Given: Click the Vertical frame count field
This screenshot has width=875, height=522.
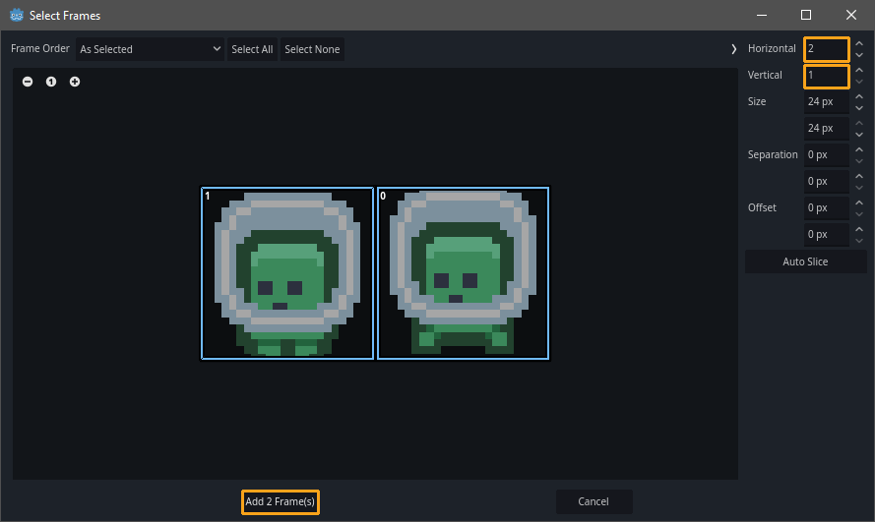Looking at the screenshot, I should (x=825, y=76).
